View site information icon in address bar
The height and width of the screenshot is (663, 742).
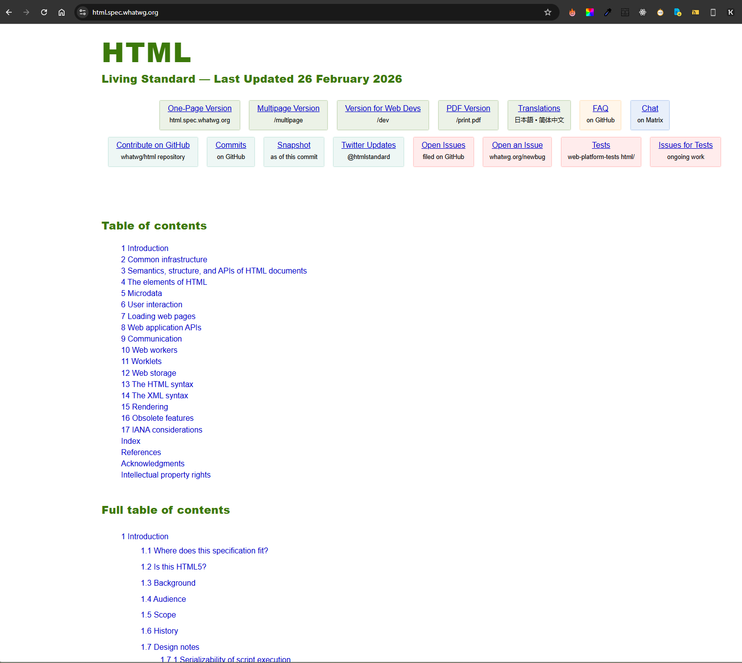point(83,12)
